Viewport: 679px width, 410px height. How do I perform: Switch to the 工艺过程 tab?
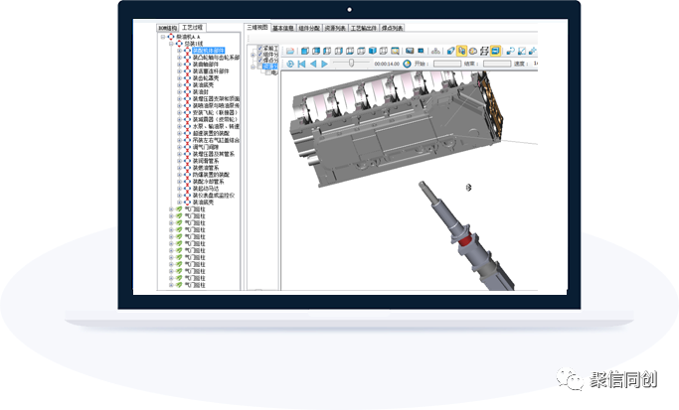click(x=192, y=27)
